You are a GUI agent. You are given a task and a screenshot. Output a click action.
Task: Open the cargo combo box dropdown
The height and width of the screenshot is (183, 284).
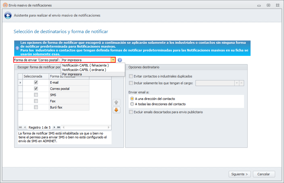coord(236,83)
